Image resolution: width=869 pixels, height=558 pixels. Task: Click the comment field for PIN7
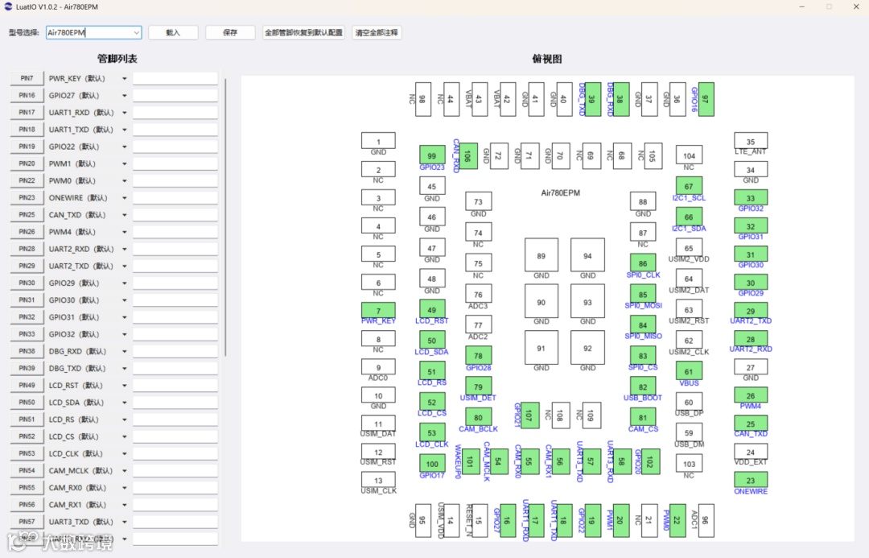(175, 78)
